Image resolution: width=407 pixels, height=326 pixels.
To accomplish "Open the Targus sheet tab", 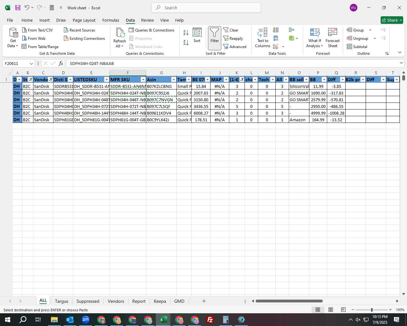I will click(61, 301).
